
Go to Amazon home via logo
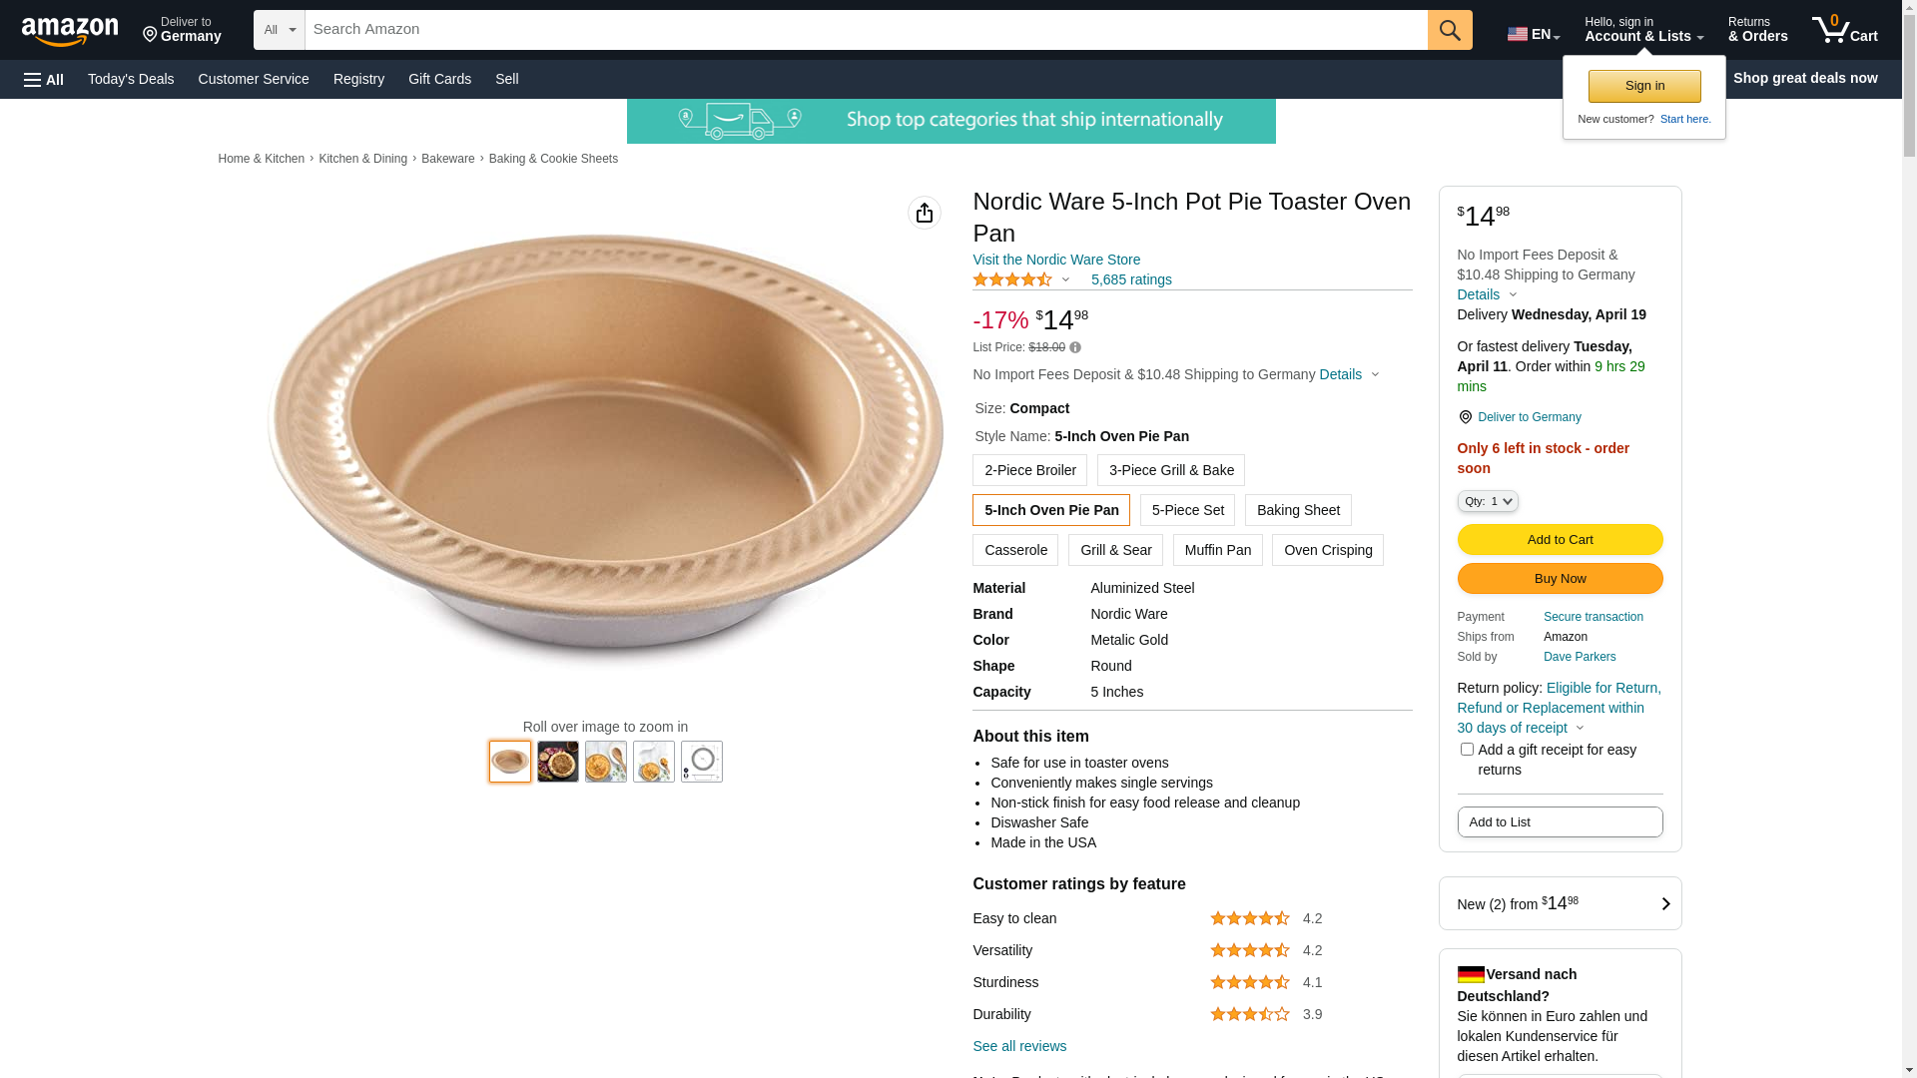tap(70, 31)
